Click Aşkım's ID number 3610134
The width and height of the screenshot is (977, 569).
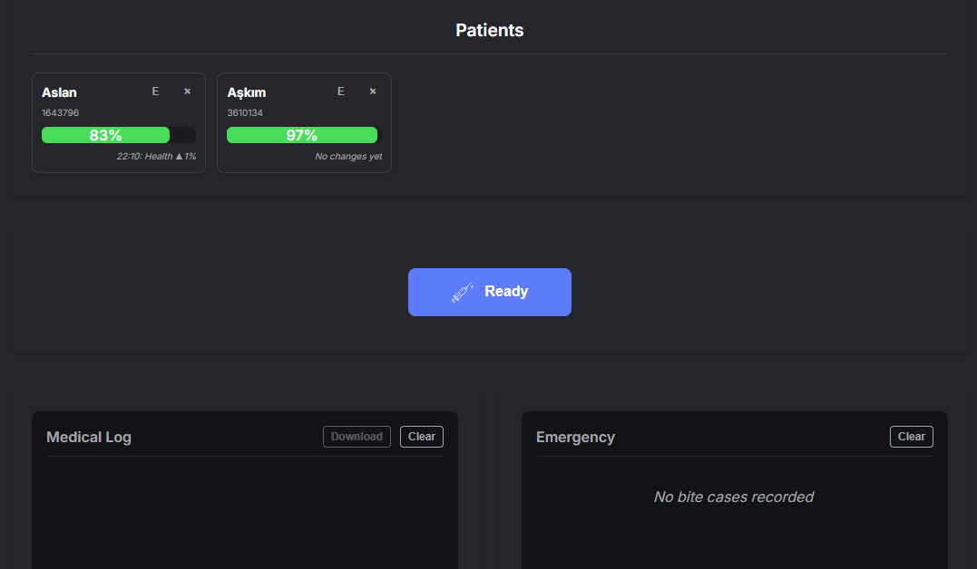(245, 112)
